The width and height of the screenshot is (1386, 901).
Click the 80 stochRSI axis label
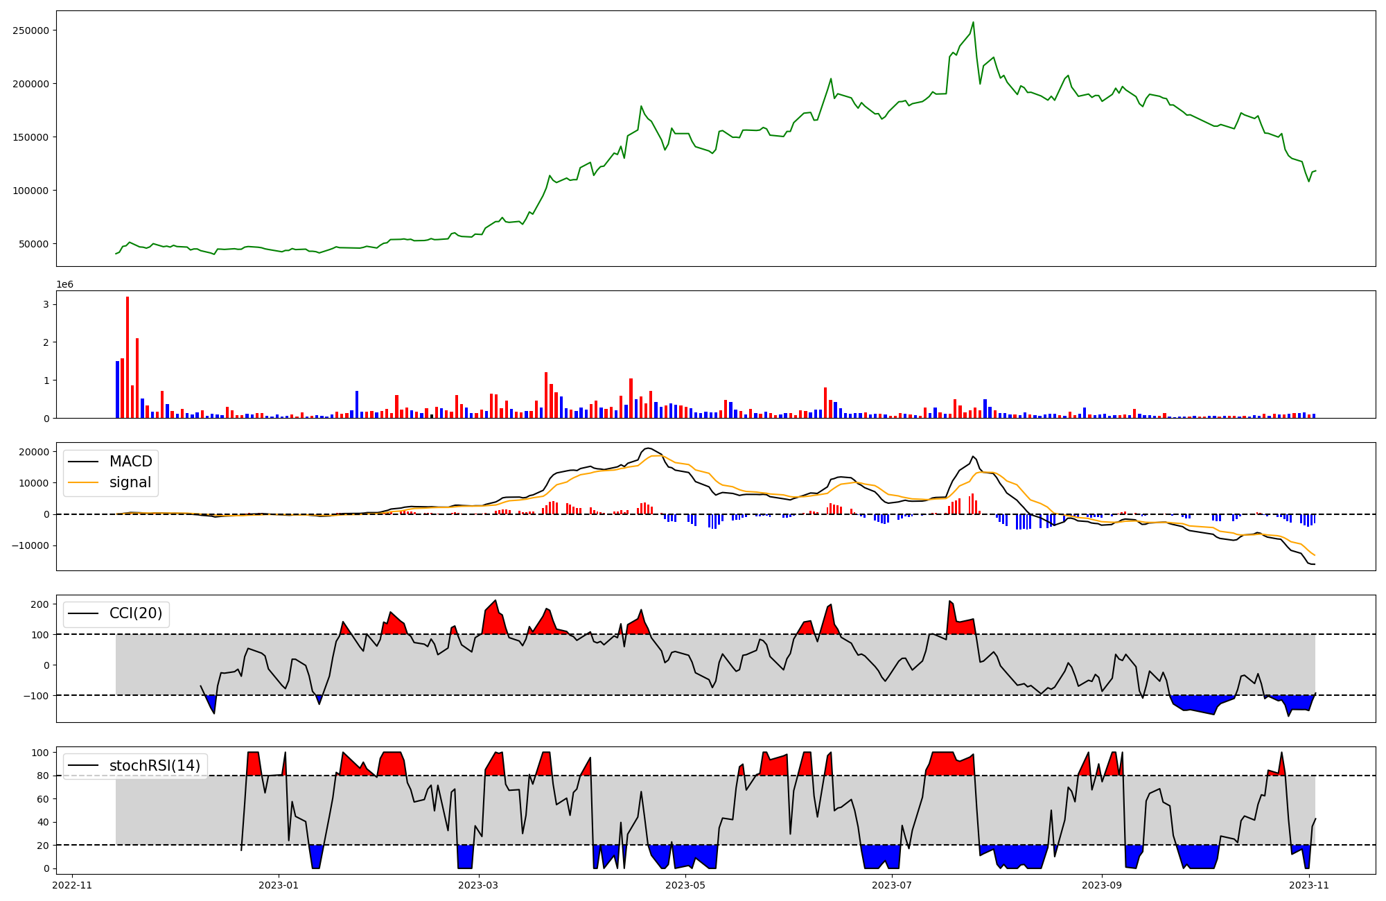[x=43, y=776]
